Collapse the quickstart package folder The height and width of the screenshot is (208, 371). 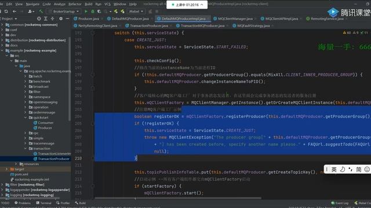click(x=26, y=117)
